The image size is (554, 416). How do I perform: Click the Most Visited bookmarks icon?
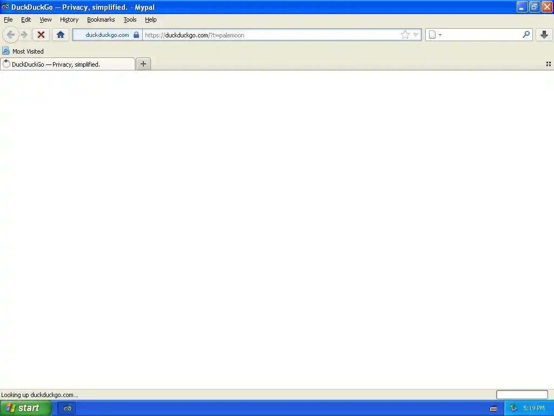pos(5,51)
